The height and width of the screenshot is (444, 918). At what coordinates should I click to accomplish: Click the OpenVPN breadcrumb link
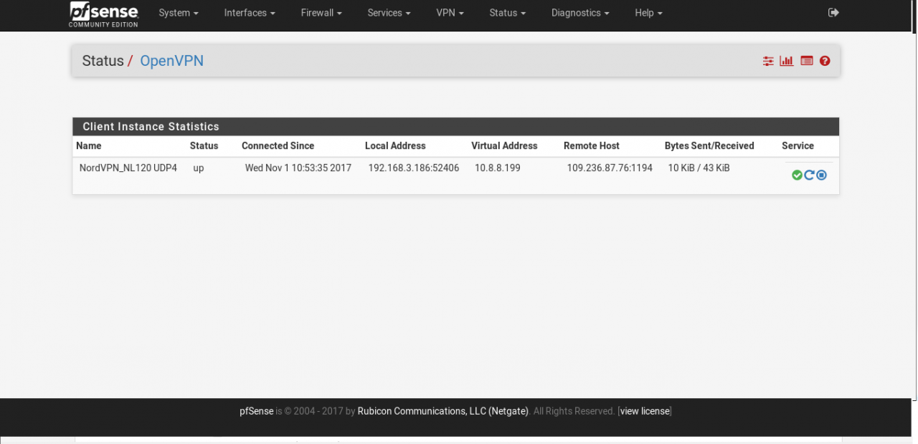(171, 61)
